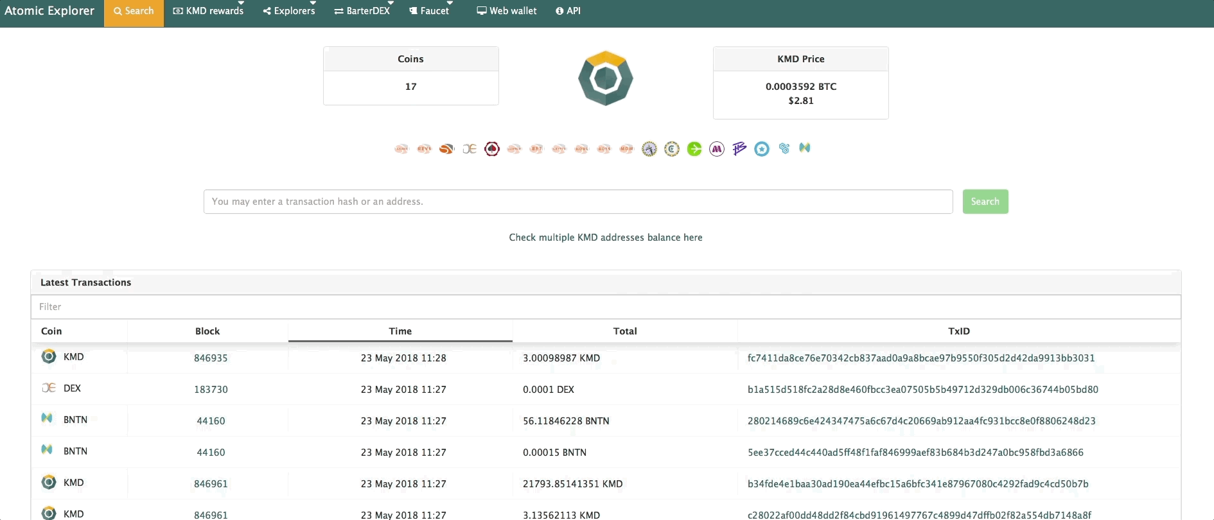Open the green arrow coin icon
Screen dimensions: 1214x520
(x=694, y=149)
